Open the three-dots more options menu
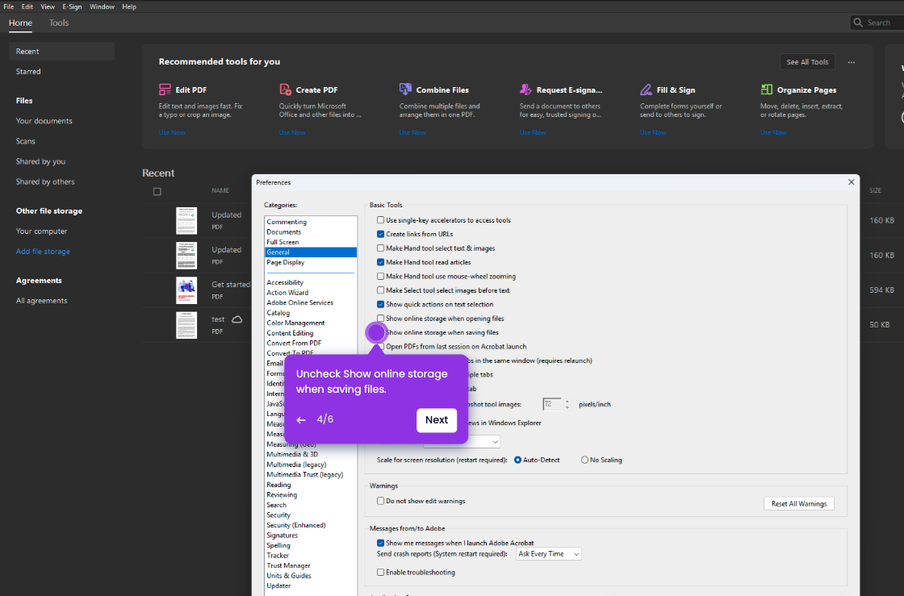904x596 pixels. pyautogui.click(x=852, y=62)
